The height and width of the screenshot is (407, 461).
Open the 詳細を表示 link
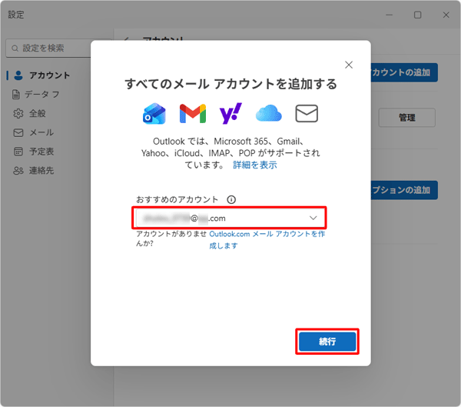click(x=255, y=165)
